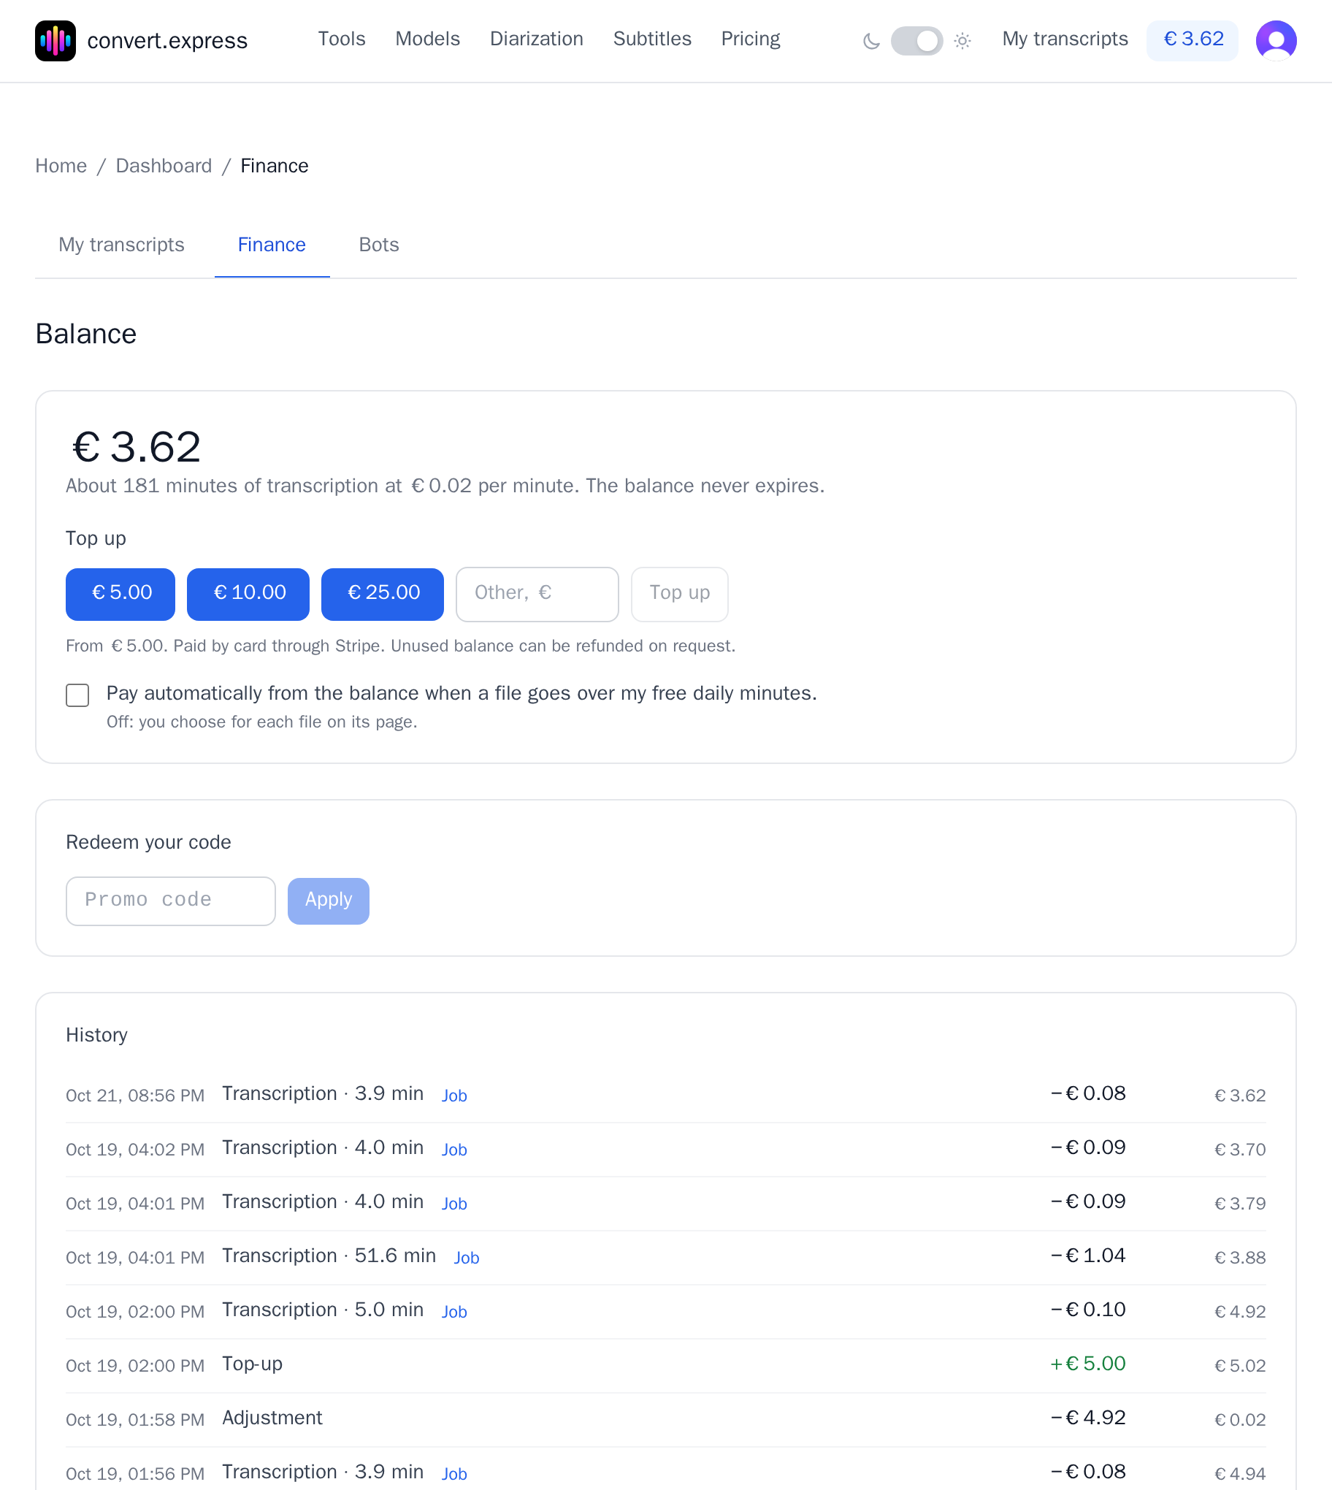
Task: Click My transcripts in the header
Action: [x=1065, y=39]
